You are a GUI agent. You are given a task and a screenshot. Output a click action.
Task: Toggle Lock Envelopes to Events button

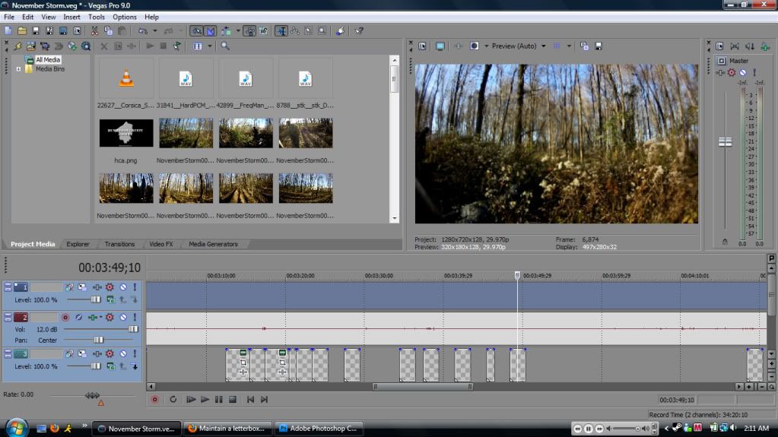pyautogui.click(x=249, y=30)
